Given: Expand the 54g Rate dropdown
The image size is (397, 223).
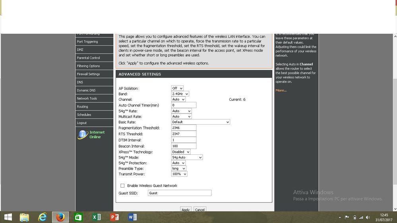Looking at the screenshot, I should pyautogui.click(x=181, y=111).
